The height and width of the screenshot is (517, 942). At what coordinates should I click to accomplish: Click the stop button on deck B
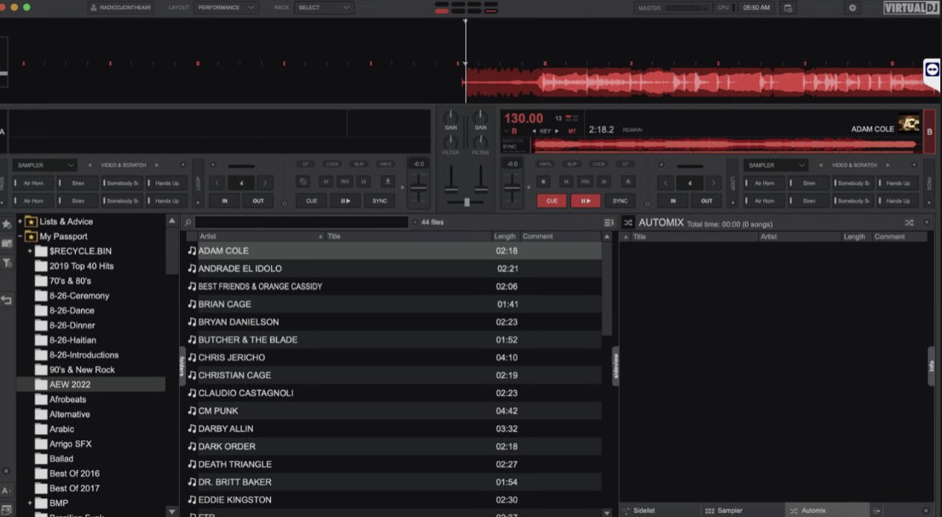point(543,182)
